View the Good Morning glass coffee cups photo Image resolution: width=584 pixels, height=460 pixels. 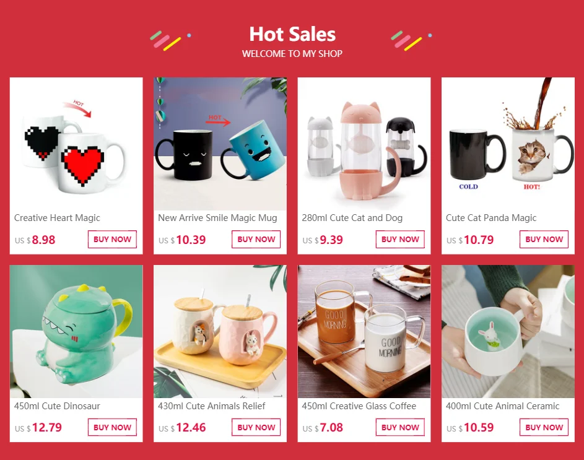[364, 331]
